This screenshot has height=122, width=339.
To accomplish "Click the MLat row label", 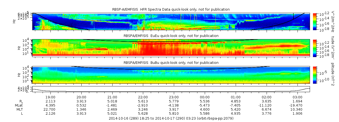I will pyautogui.click(x=19, y=105).
